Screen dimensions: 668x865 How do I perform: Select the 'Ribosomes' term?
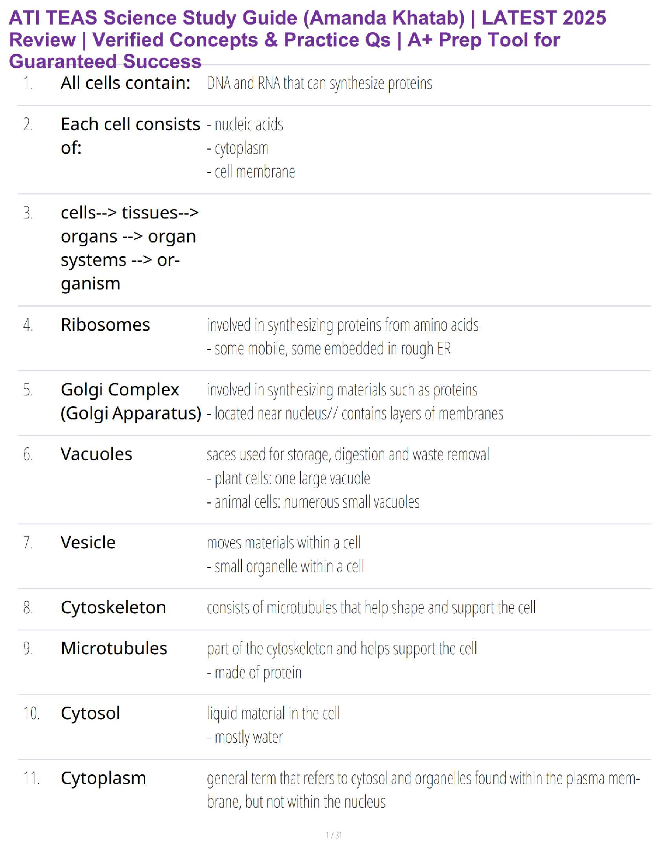(x=105, y=325)
